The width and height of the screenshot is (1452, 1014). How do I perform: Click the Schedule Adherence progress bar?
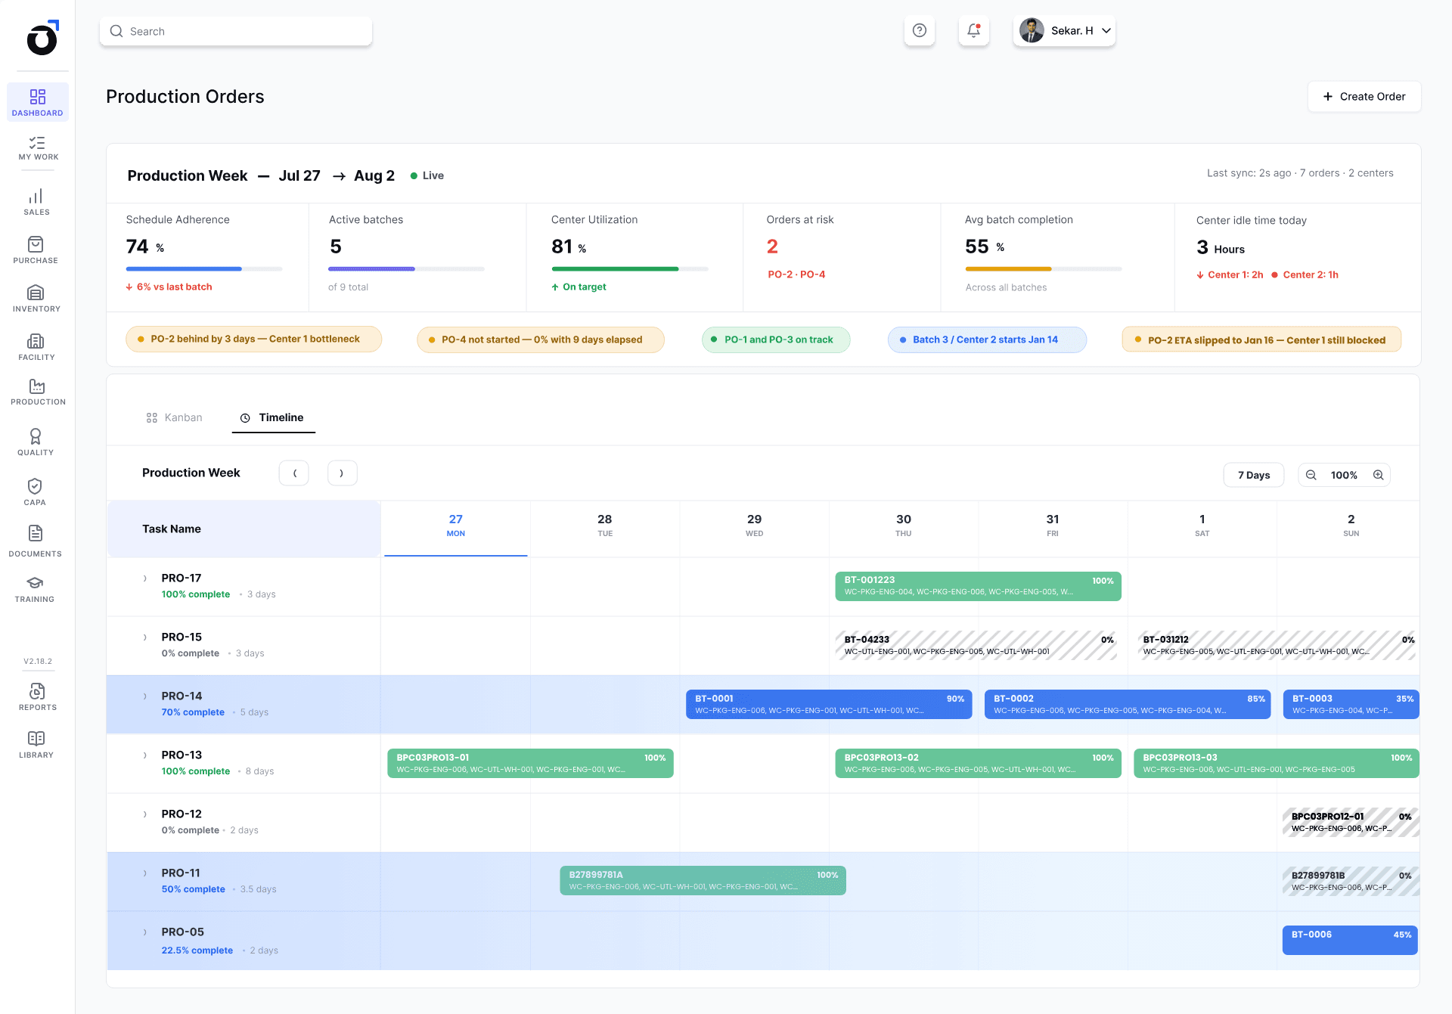click(204, 268)
